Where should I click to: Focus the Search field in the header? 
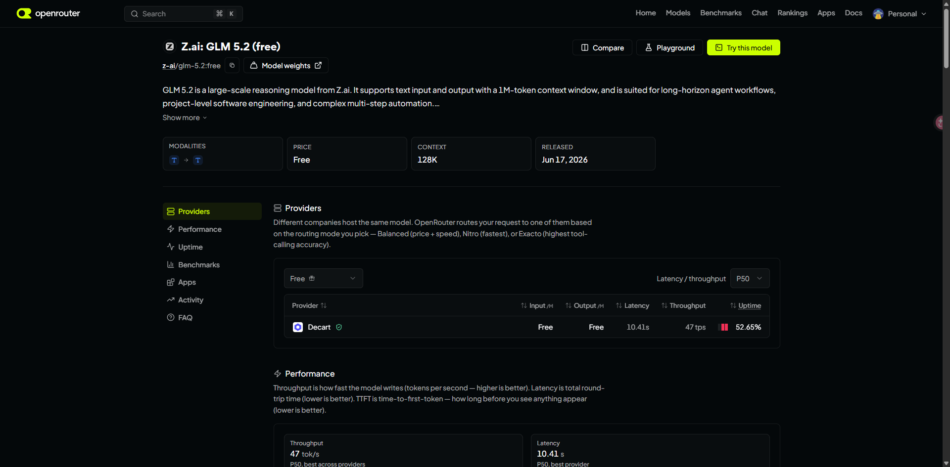(184, 14)
